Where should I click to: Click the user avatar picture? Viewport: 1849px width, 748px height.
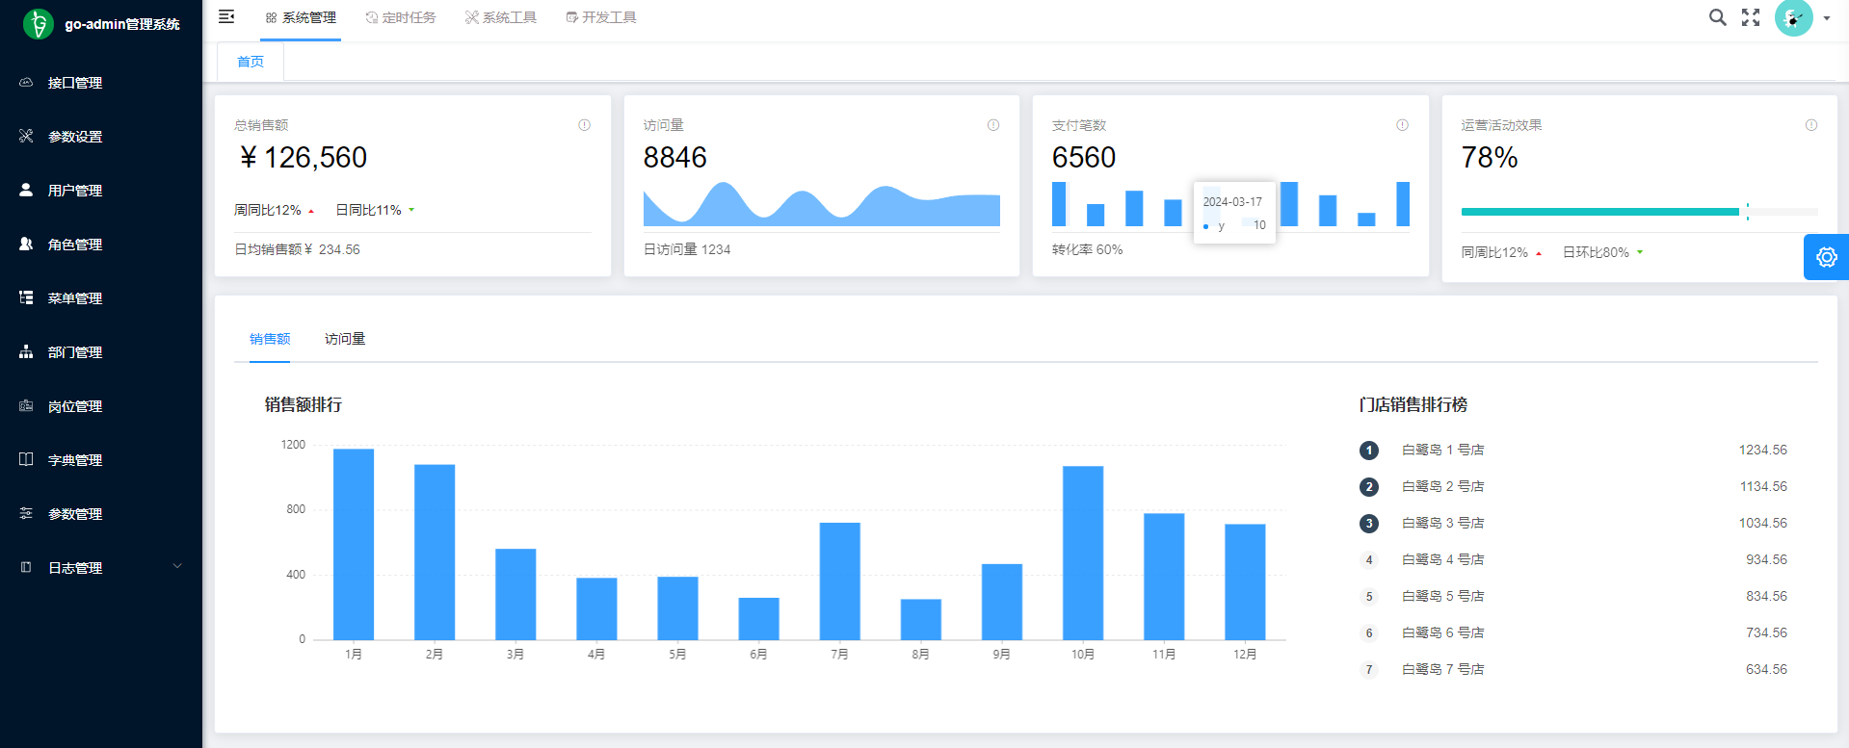pos(1794,17)
